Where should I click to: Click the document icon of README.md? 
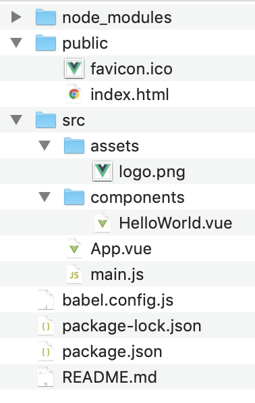46,377
